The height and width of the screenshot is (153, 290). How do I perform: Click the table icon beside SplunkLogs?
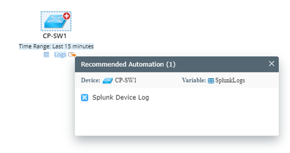[211, 81]
